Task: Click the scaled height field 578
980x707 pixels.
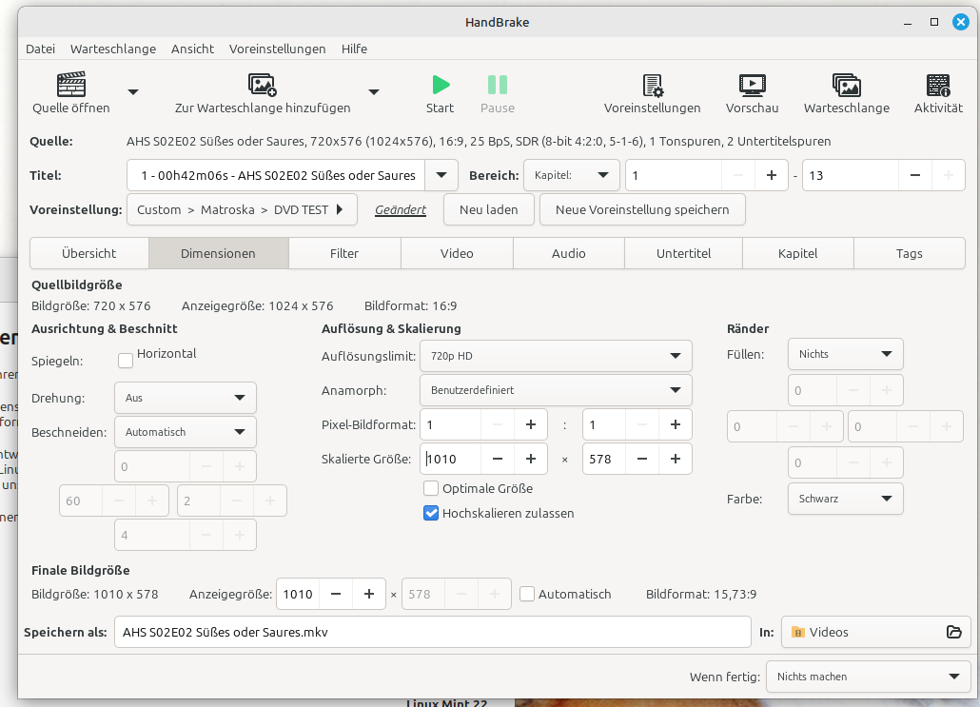Action: 604,459
